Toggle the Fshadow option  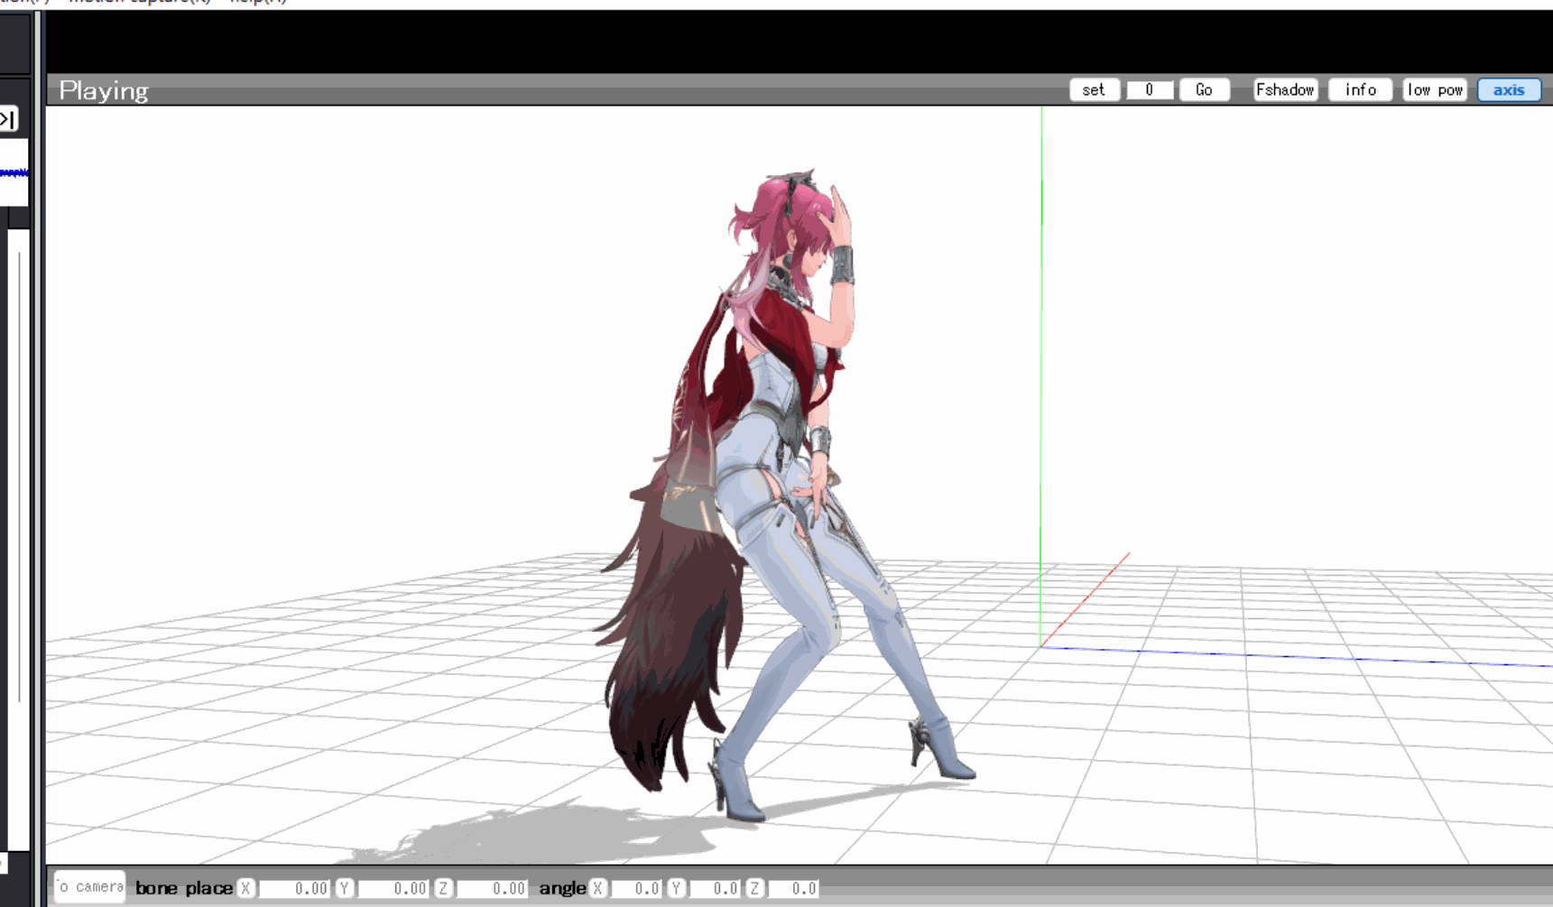tap(1285, 90)
